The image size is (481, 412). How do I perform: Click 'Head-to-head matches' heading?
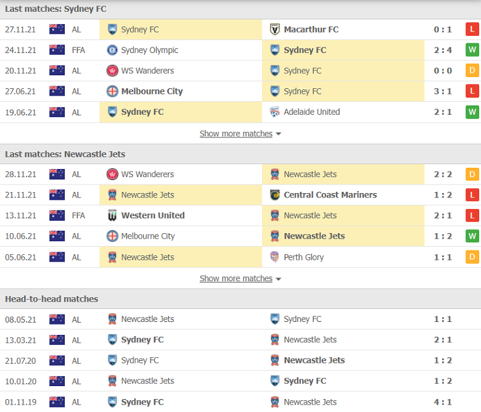(x=52, y=299)
